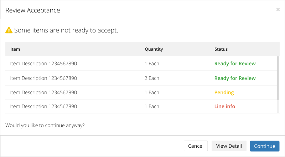
Task: Click second row's Ready for Review status
Action: pyautogui.click(x=235, y=78)
